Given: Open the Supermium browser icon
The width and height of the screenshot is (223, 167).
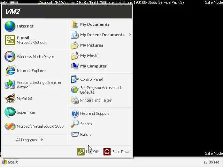Looking at the screenshot, I should [10, 112].
